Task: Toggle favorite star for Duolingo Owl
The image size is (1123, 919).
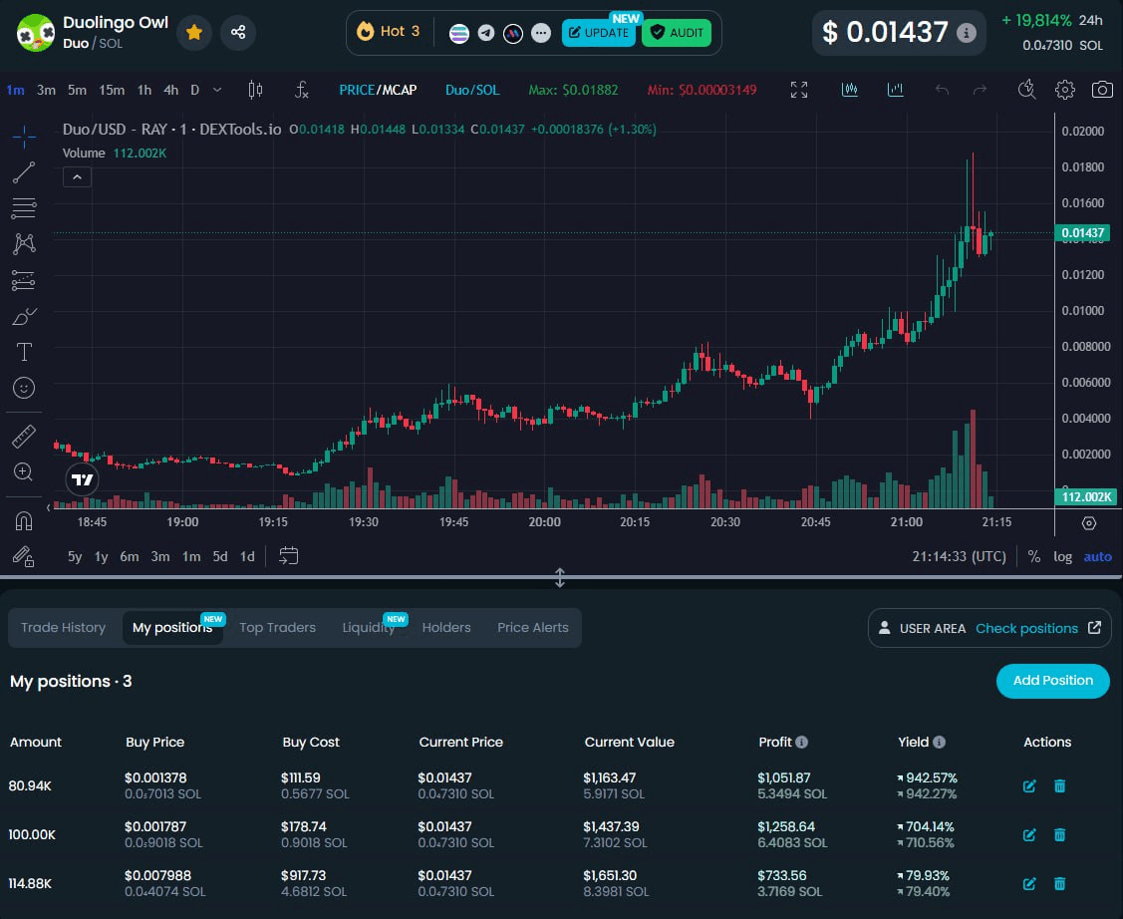Action: [194, 32]
